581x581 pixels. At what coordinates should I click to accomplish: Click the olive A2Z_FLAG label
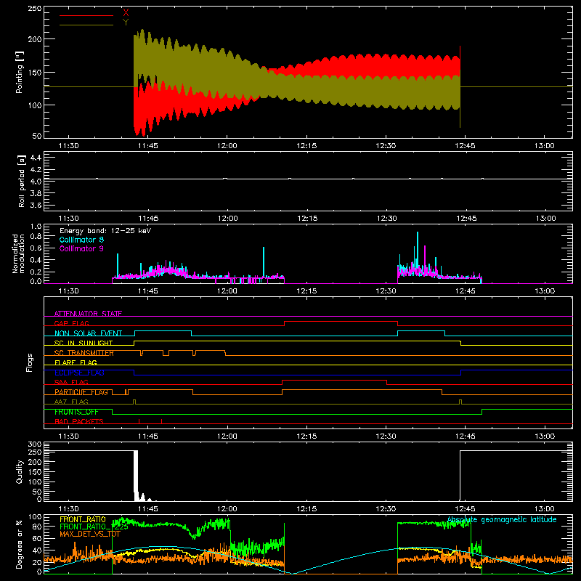[x=71, y=402]
